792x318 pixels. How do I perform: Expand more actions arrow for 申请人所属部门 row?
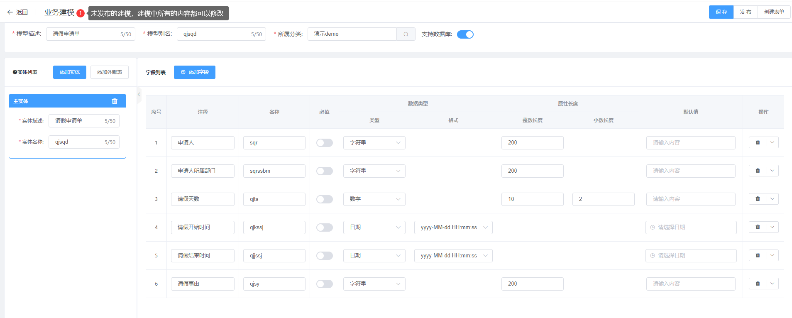772,171
